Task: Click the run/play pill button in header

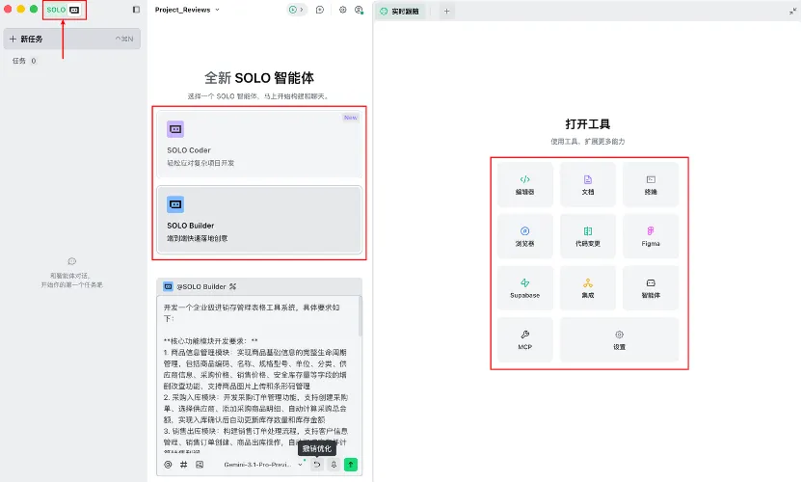Action: [296, 10]
